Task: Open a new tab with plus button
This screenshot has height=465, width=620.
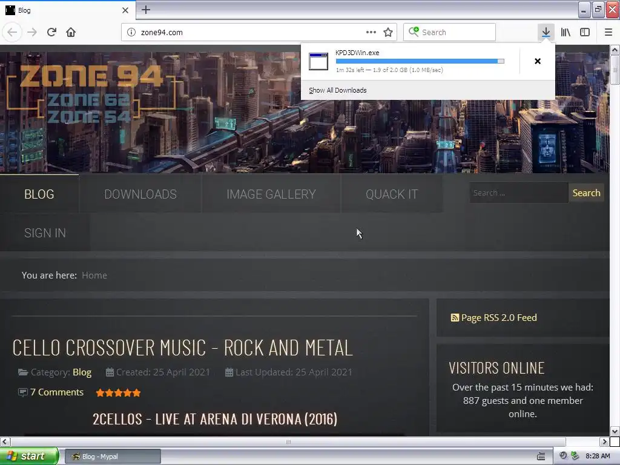Action: click(146, 10)
